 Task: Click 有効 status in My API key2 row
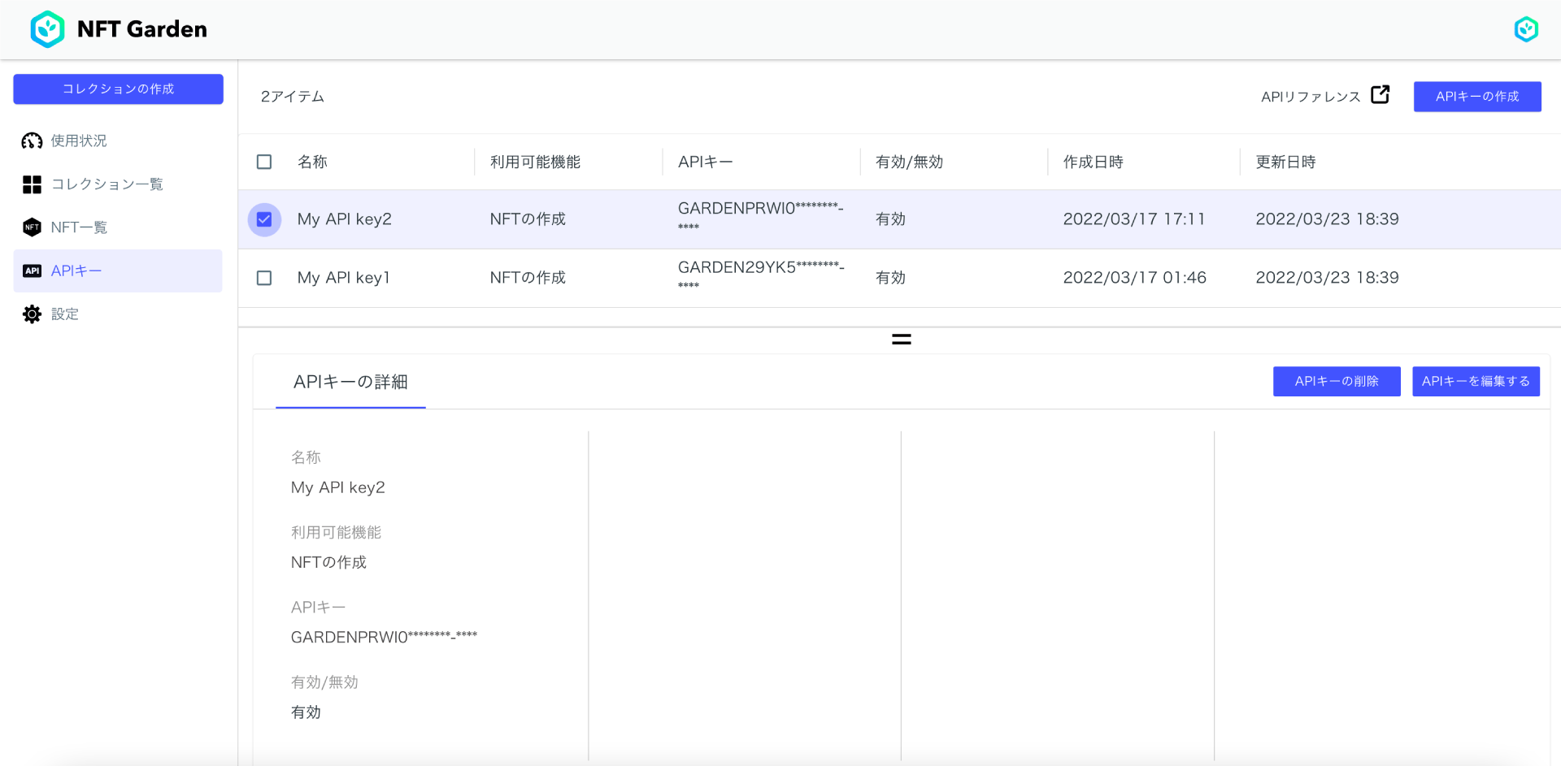[x=890, y=219]
